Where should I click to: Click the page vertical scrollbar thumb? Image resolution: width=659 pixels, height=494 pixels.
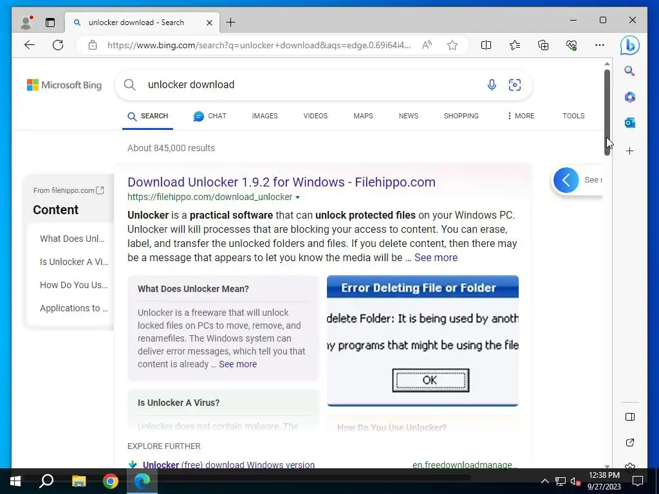tap(606, 112)
